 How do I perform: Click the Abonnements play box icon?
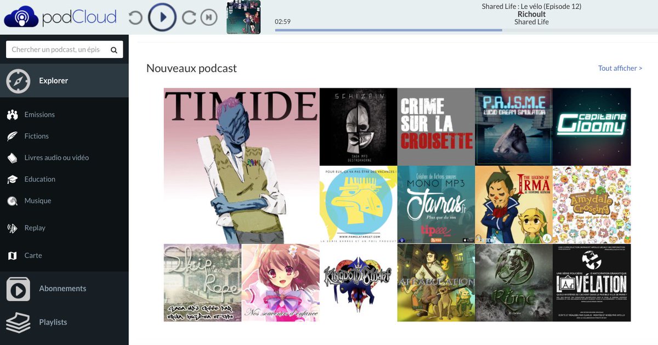[18, 289]
